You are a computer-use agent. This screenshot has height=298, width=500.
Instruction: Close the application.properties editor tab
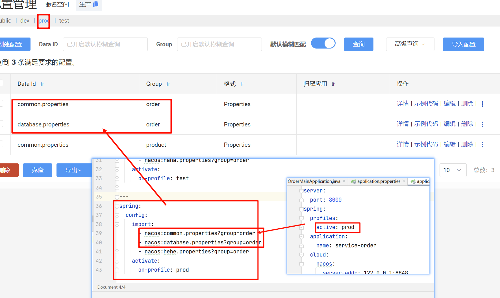click(404, 181)
